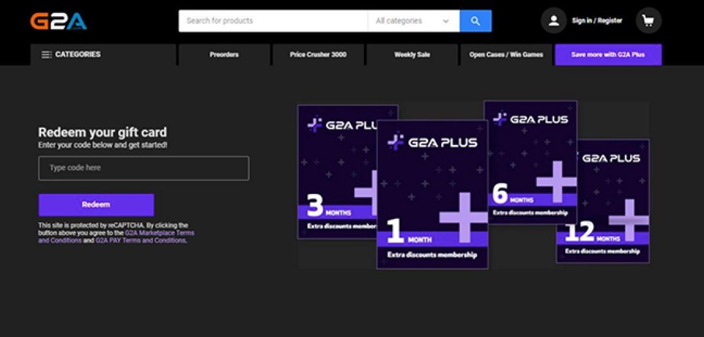Viewport: 704px width, 337px height.
Task: Click the Type code here field
Action: tap(143, 168)
